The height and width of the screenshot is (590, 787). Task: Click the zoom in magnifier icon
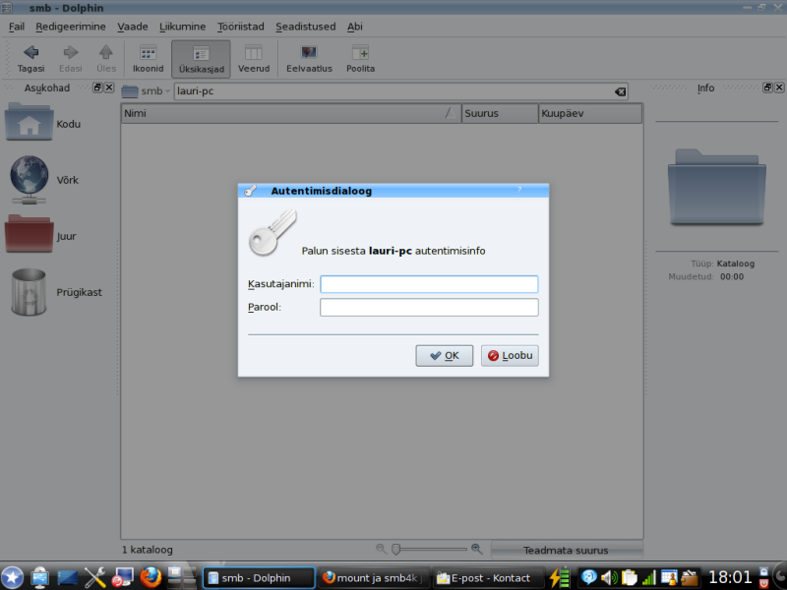click(x=477, y=549)
